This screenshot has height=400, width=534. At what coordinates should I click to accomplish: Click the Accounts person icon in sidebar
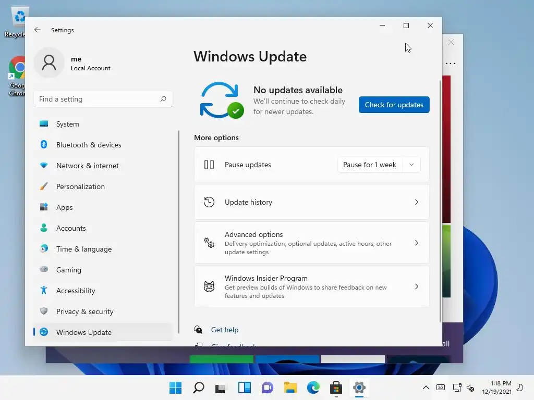coord(44,228)
